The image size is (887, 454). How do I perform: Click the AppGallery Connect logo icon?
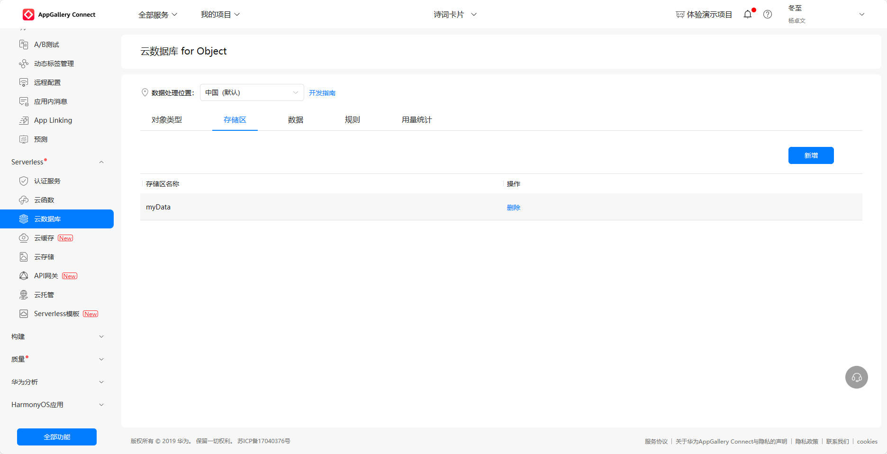[28, 15]
